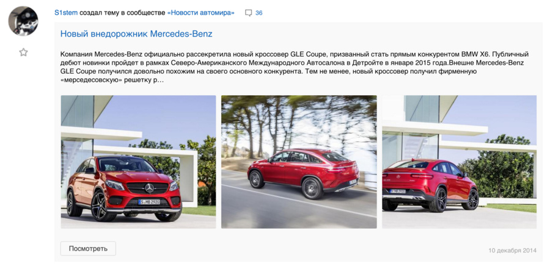Viewport: 550px width, 269px height.
Task: Click license plate S MB 2920, first photo
Action: [x=149, y=202]
